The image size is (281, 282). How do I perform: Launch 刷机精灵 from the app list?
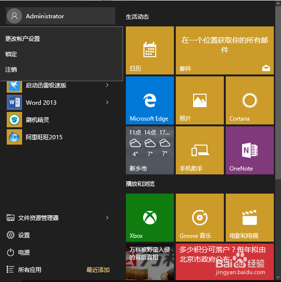click(37, 120)
